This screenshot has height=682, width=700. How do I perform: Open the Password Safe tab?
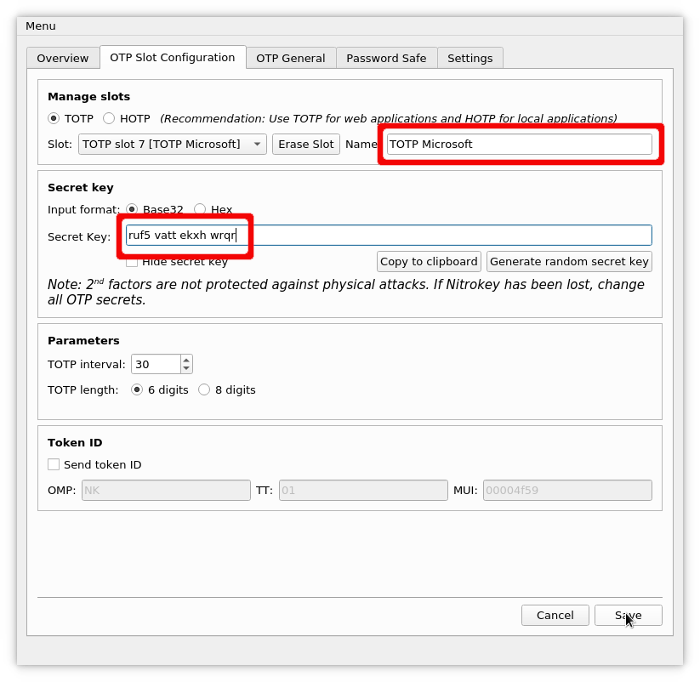pyautogui.click(x=386, y=58)
